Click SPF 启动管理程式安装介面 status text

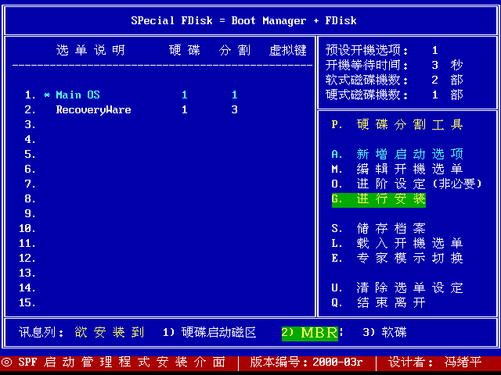pos(122,362)
